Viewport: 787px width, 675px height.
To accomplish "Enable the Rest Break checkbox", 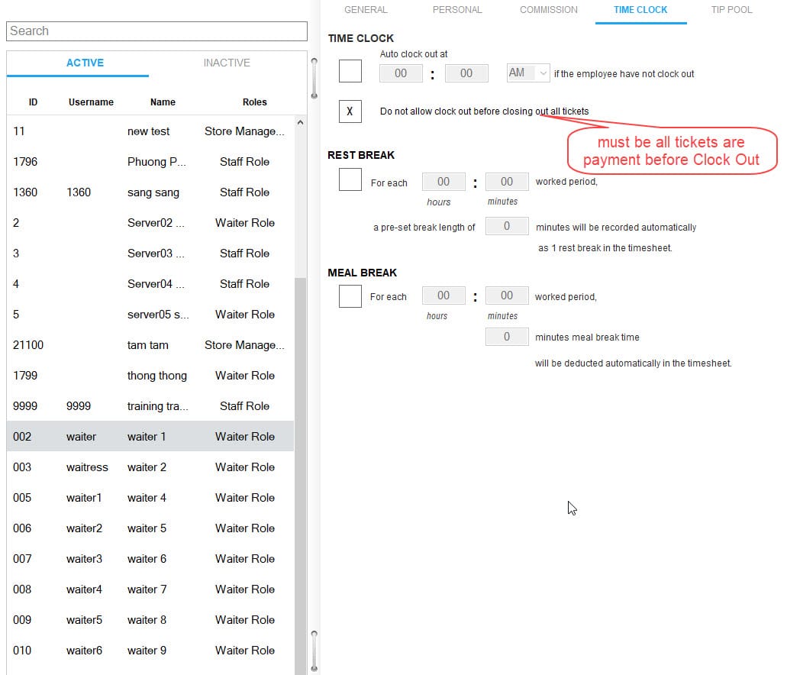I will click(x=350, y=180).
